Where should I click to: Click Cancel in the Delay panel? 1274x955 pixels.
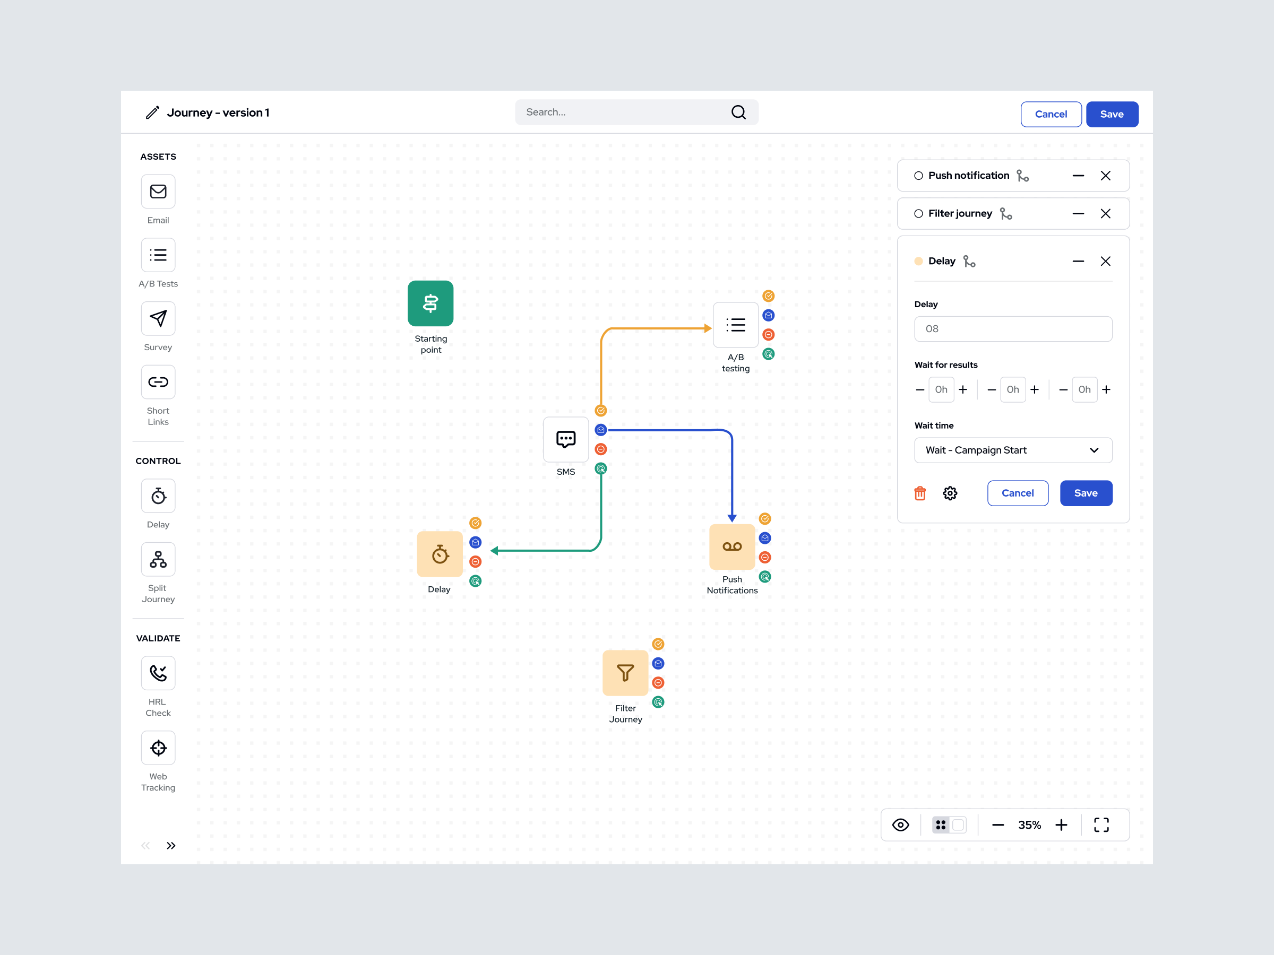pos(1018,493)
